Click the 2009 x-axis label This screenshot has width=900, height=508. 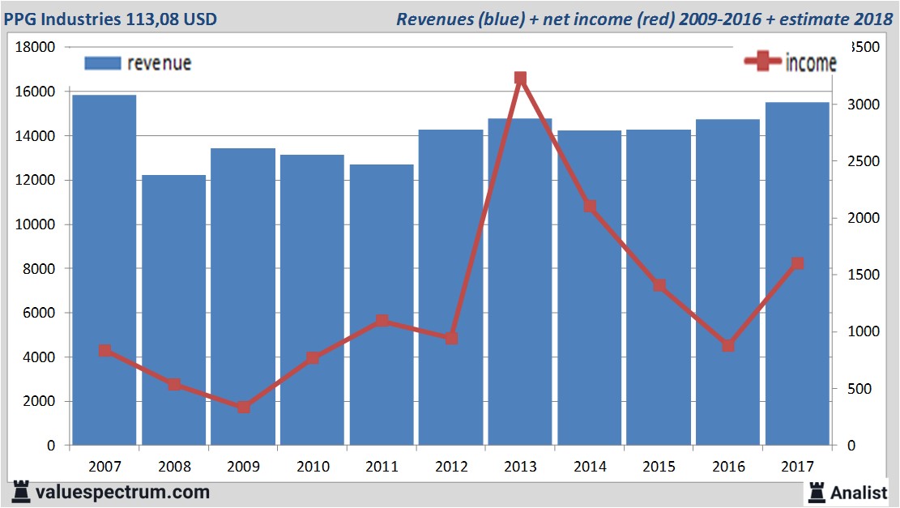(243, 466)
